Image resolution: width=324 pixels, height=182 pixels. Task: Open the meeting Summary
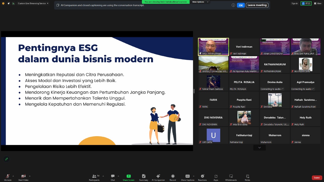tap(144, 176)
